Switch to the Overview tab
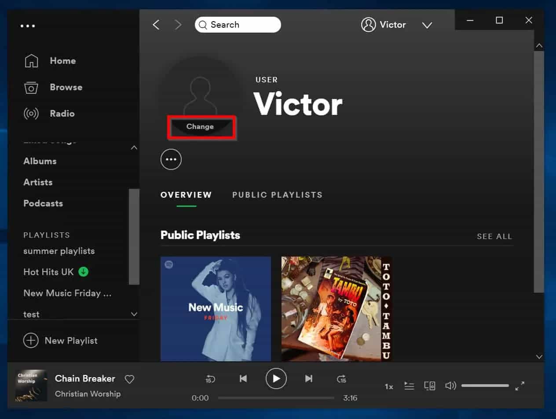556x419 pixels. click(x=186, y=195)
